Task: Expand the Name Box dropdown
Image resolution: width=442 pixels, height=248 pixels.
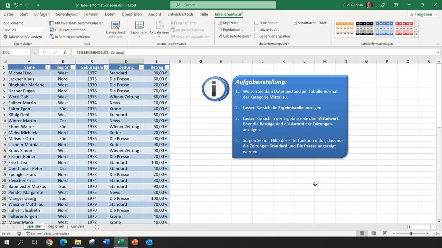Action: click(28, 52)
